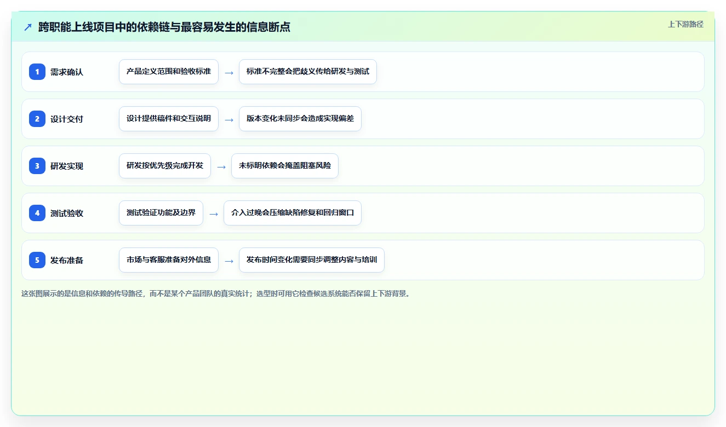Open the 产品定义范围和验收标准 chip
Image resolution: width=726 pixels, height=427 pixels.
click(x=169, y=72)
